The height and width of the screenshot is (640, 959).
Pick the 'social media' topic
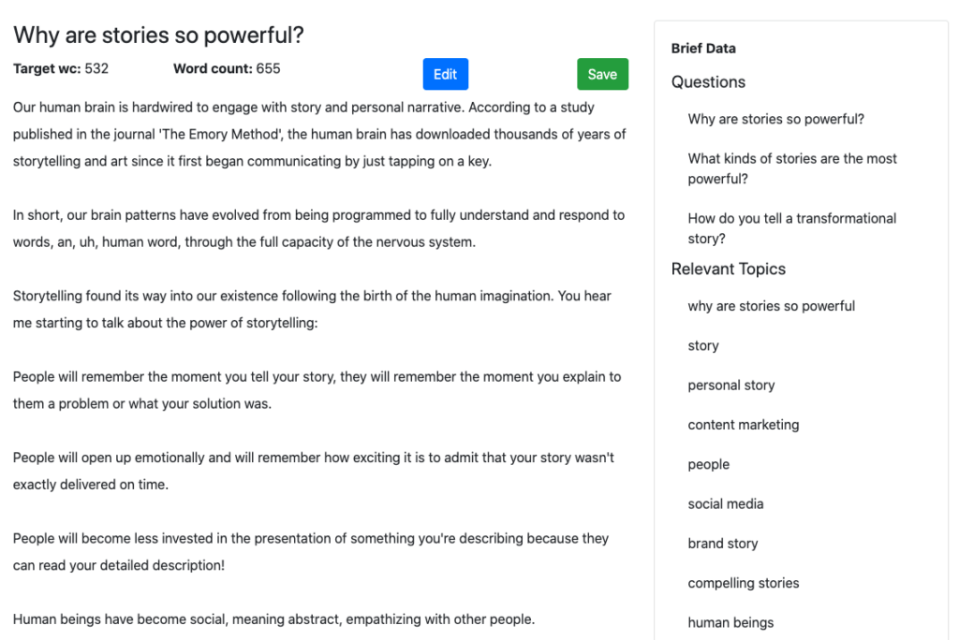(726, 503)
